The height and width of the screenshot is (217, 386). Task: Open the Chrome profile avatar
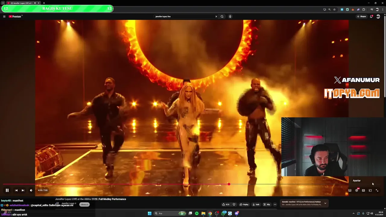377,9
